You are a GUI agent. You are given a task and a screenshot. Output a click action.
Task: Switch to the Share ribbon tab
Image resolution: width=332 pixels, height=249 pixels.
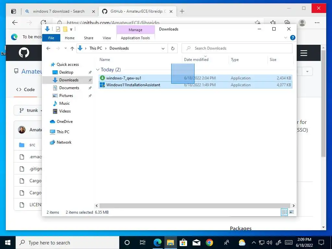(x=89, y=38)
